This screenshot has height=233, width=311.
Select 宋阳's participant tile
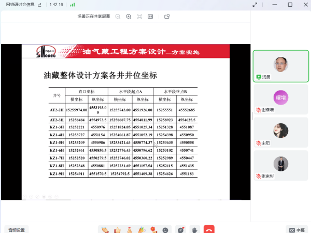coord(280,132)
